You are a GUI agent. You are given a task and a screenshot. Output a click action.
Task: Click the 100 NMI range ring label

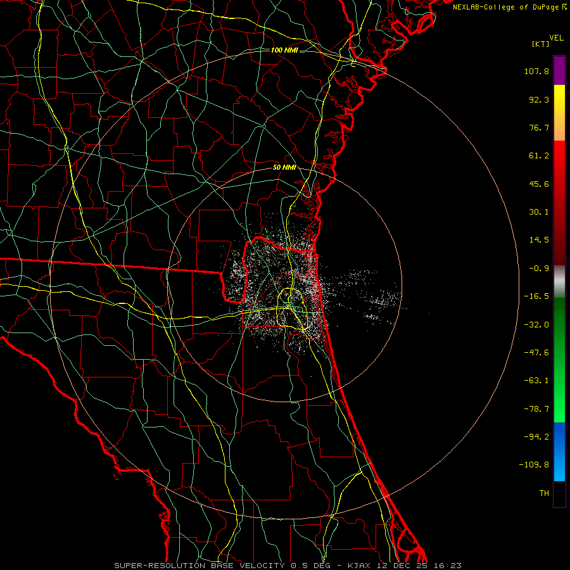tap(284, 50)
